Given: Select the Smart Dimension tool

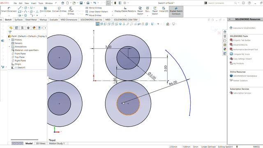Looking at the screenshot, I should [x=9, y=9].
